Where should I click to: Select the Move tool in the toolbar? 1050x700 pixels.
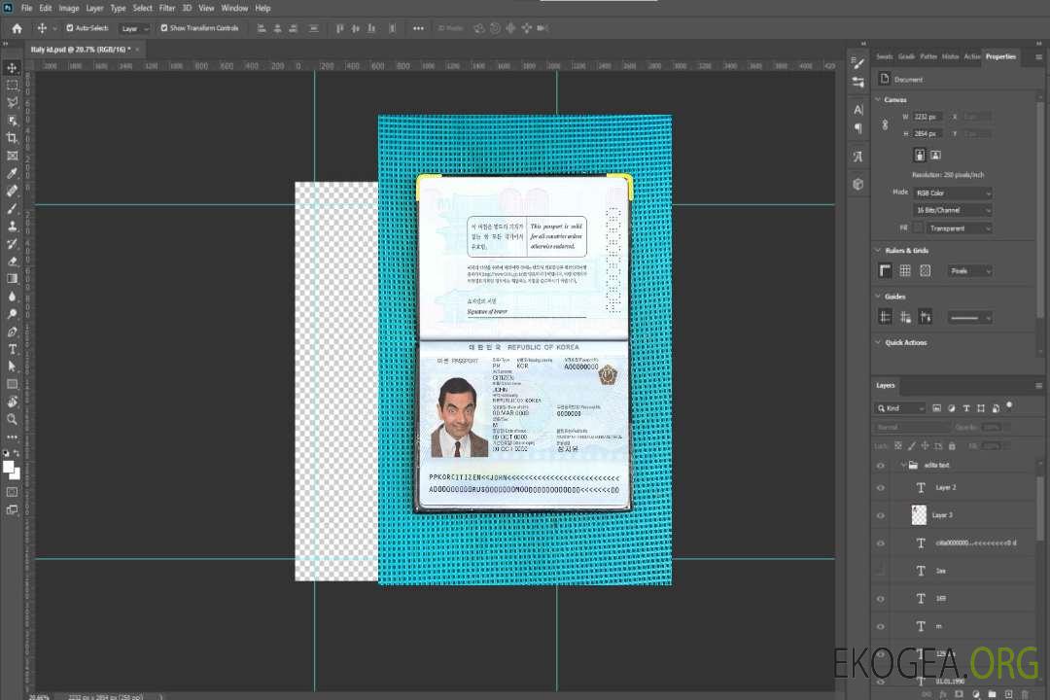pos(13,67)
